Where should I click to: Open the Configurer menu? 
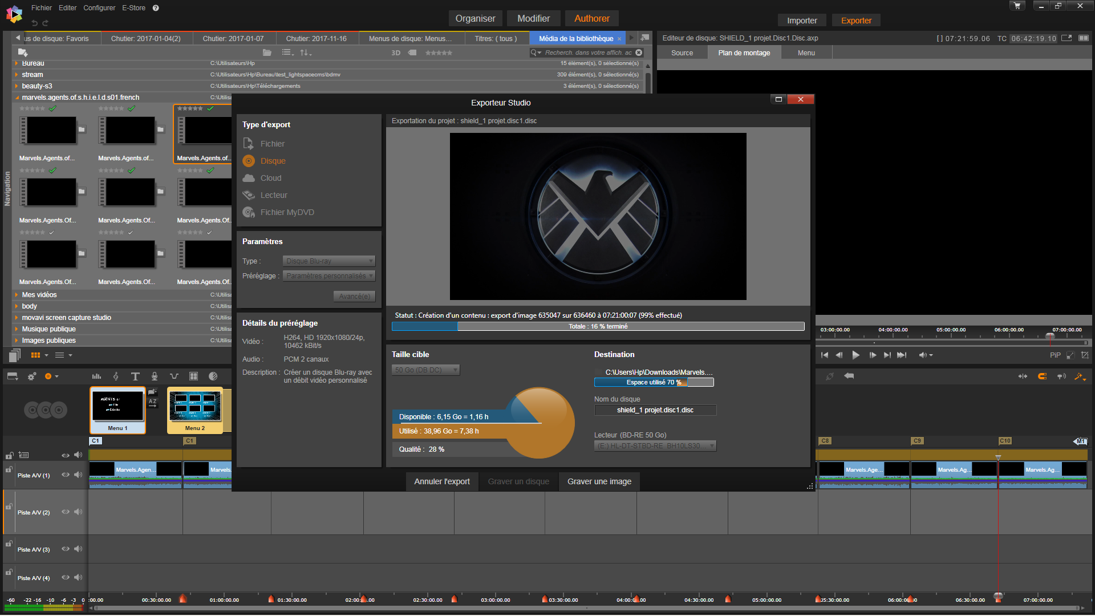(99, 8)
